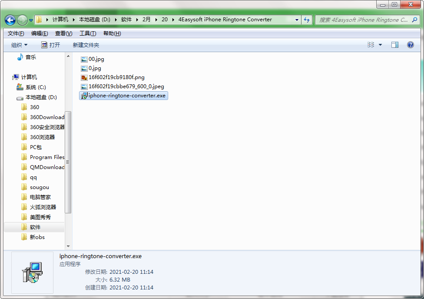Click the magnifier search icon
Viewport: 424px width, 299px height.
click(414, 20)
